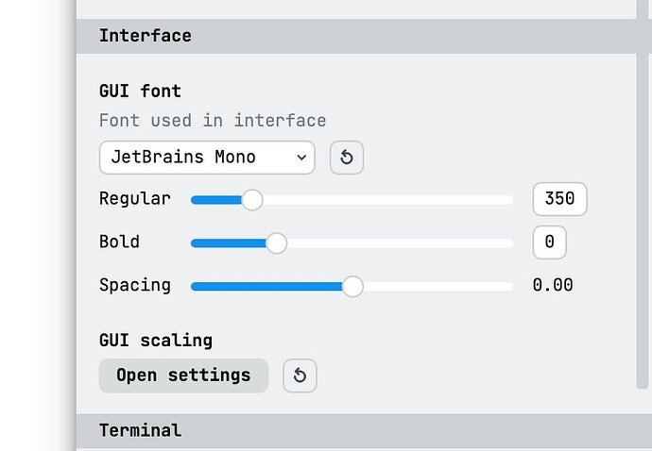Click the Spacing slider handle

coord(352,287)
